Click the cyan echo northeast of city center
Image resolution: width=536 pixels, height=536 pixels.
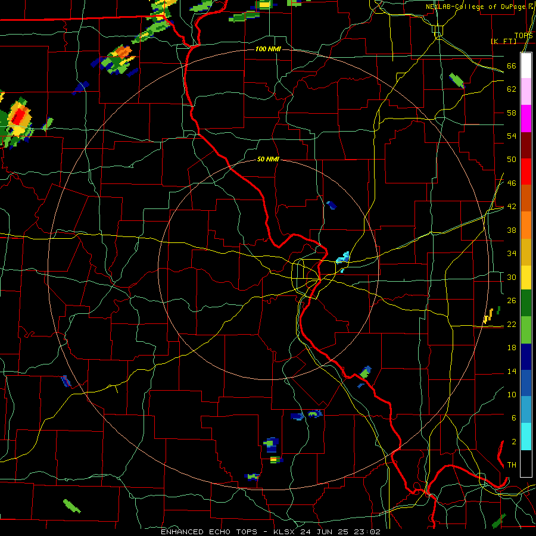point(343,258)
